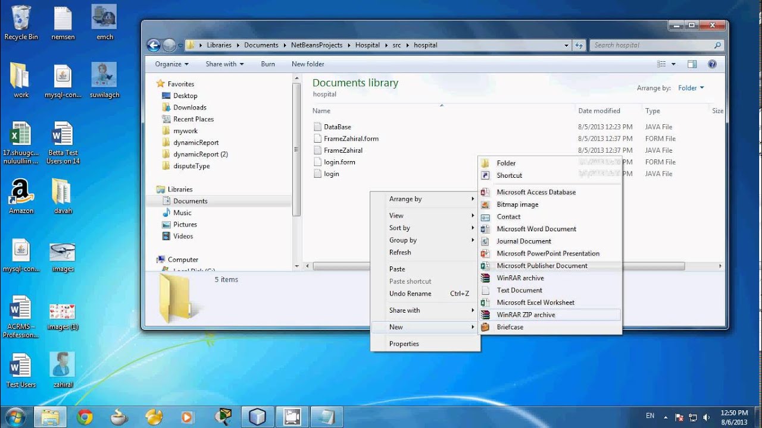The width and height of the screenshot is (762, 428).
Task: Create a new Microsoft Excel Worksheet
Action: (550, 303)
